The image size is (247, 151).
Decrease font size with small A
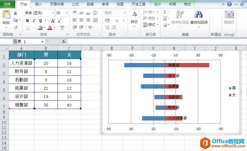pyautogui.click(x=60, y=21)
